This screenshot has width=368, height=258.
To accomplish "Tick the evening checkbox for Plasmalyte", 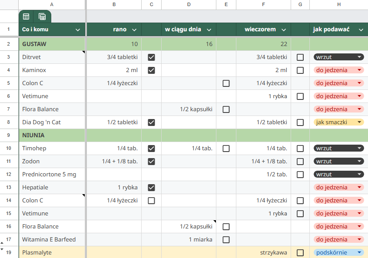I will (x=300, y=253).
